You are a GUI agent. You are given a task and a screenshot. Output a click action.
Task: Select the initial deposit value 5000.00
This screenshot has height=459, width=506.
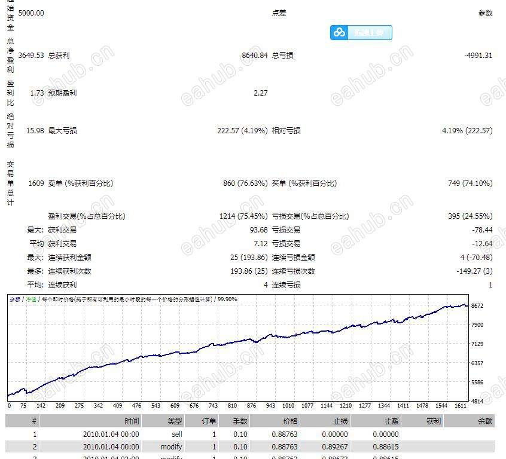(x=31, y=13)
